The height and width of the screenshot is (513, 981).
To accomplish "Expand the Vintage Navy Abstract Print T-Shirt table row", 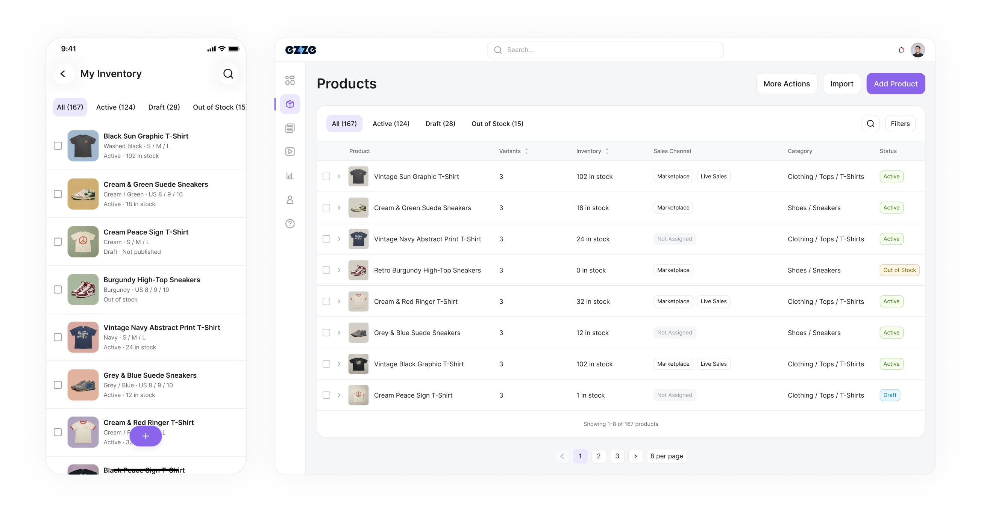I will 339,239.
